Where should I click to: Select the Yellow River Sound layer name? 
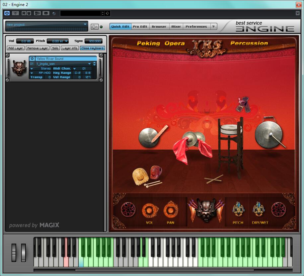tap(66, 59)
